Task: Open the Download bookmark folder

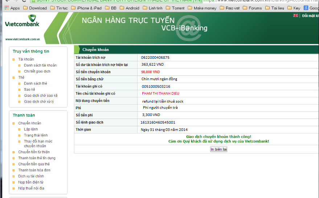Action: 35,8
